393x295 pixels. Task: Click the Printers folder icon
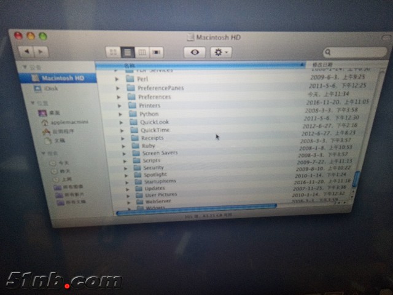point(133,105)
